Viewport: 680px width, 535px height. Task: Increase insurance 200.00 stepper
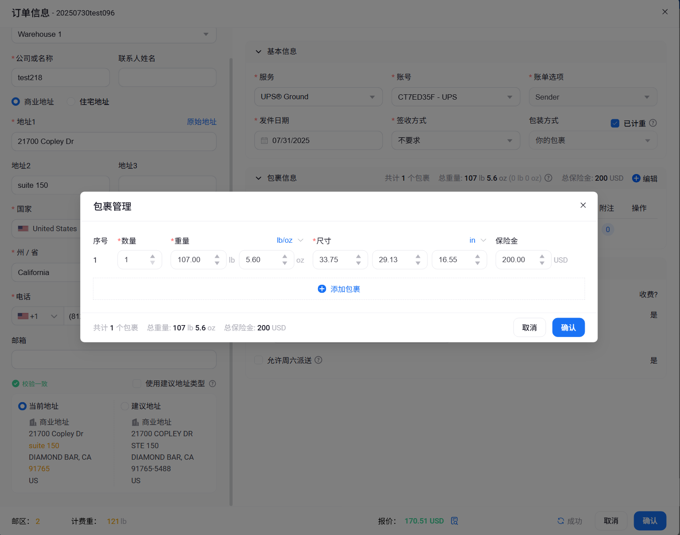(542, 256)
